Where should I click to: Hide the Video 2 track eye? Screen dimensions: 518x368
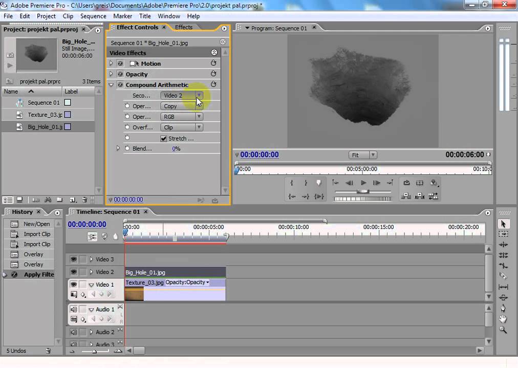pos(73,272)
